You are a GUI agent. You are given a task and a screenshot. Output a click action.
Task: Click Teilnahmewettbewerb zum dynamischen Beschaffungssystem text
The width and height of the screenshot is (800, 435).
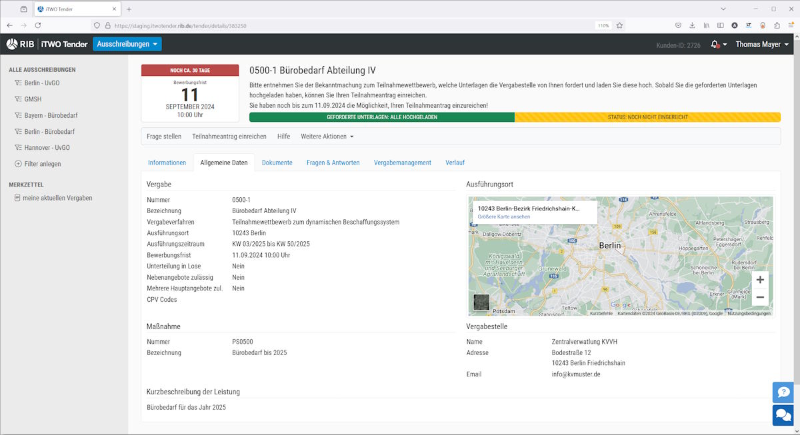[315, 222]
